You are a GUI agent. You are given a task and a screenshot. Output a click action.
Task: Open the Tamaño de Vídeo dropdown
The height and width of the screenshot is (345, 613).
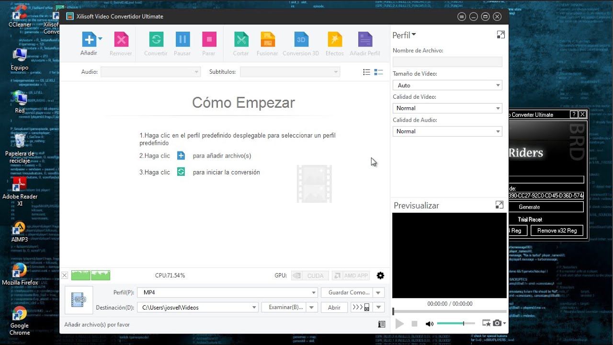click(447, 85)
